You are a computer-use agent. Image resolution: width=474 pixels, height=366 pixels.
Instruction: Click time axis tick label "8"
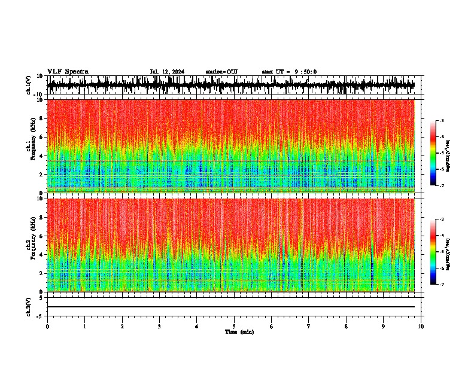tap(346, 327)
